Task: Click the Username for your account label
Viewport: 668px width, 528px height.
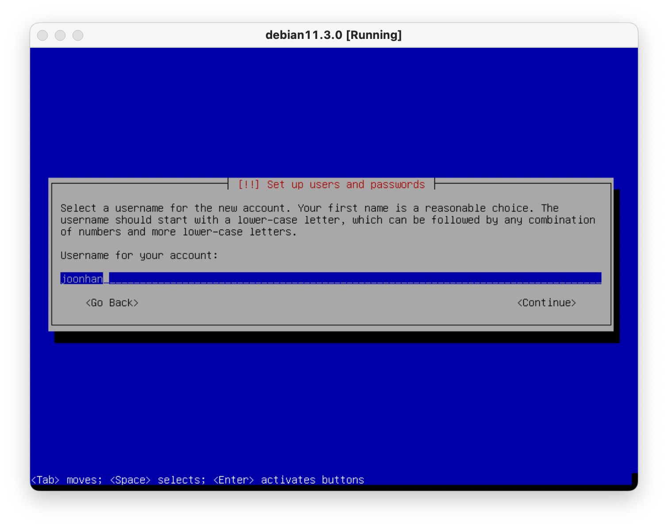Action: click(139, 256)
